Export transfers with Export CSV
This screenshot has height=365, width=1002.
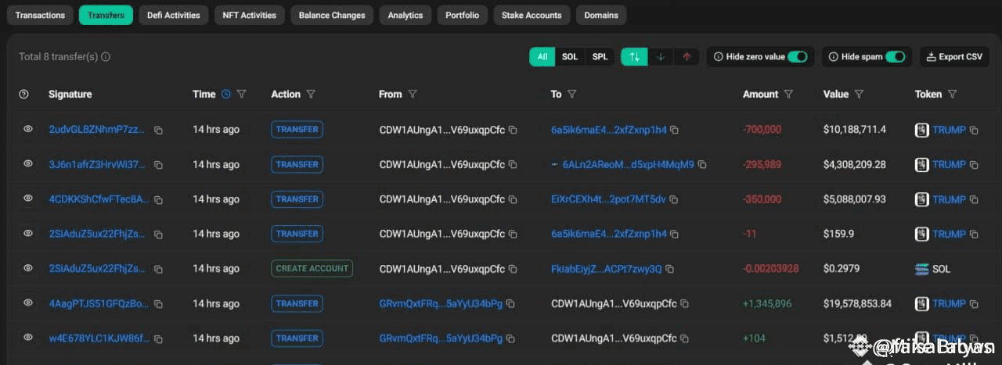tap(954, 56)
